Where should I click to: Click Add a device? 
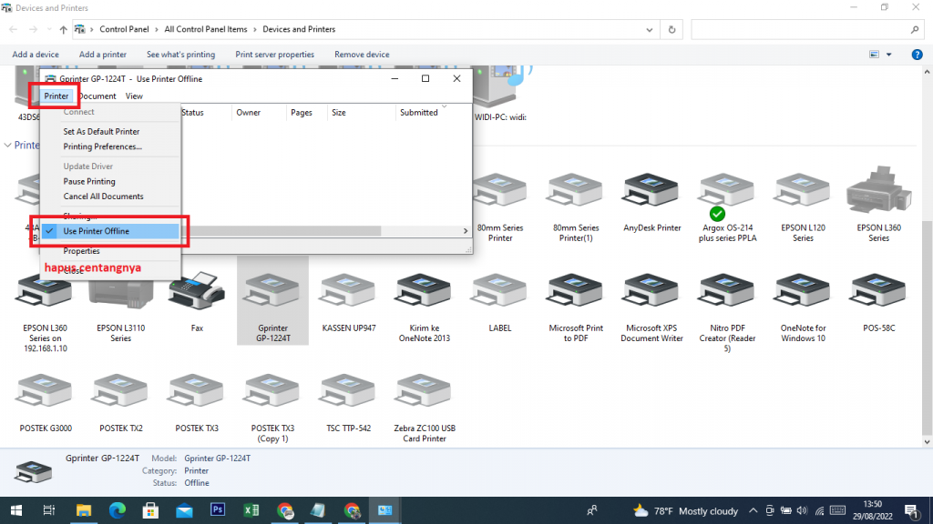36,54
